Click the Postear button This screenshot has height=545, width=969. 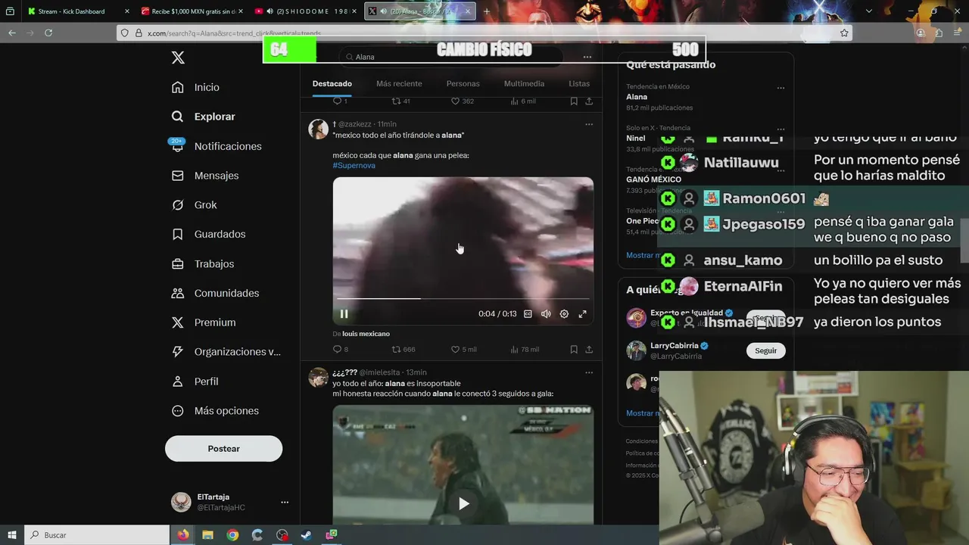223,449
